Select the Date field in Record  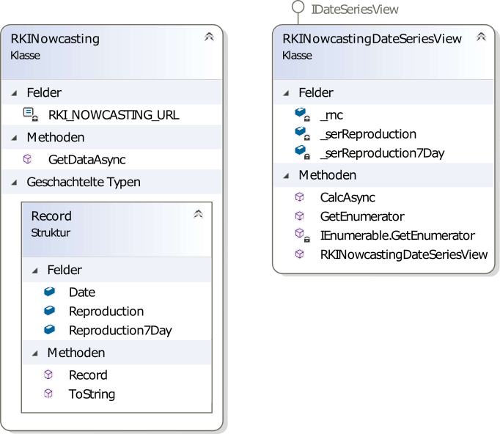[x=82, y=292]
